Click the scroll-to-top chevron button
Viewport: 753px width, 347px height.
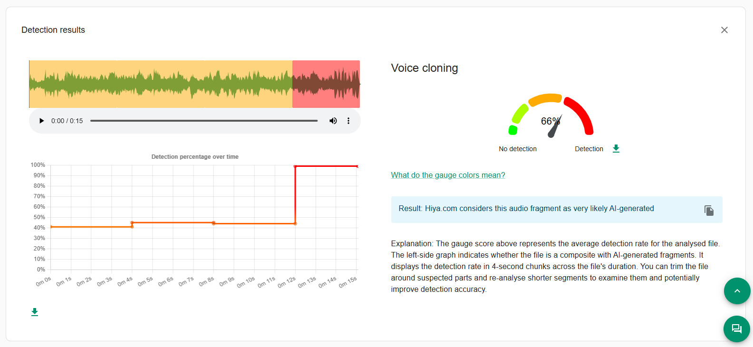[737, 291]
